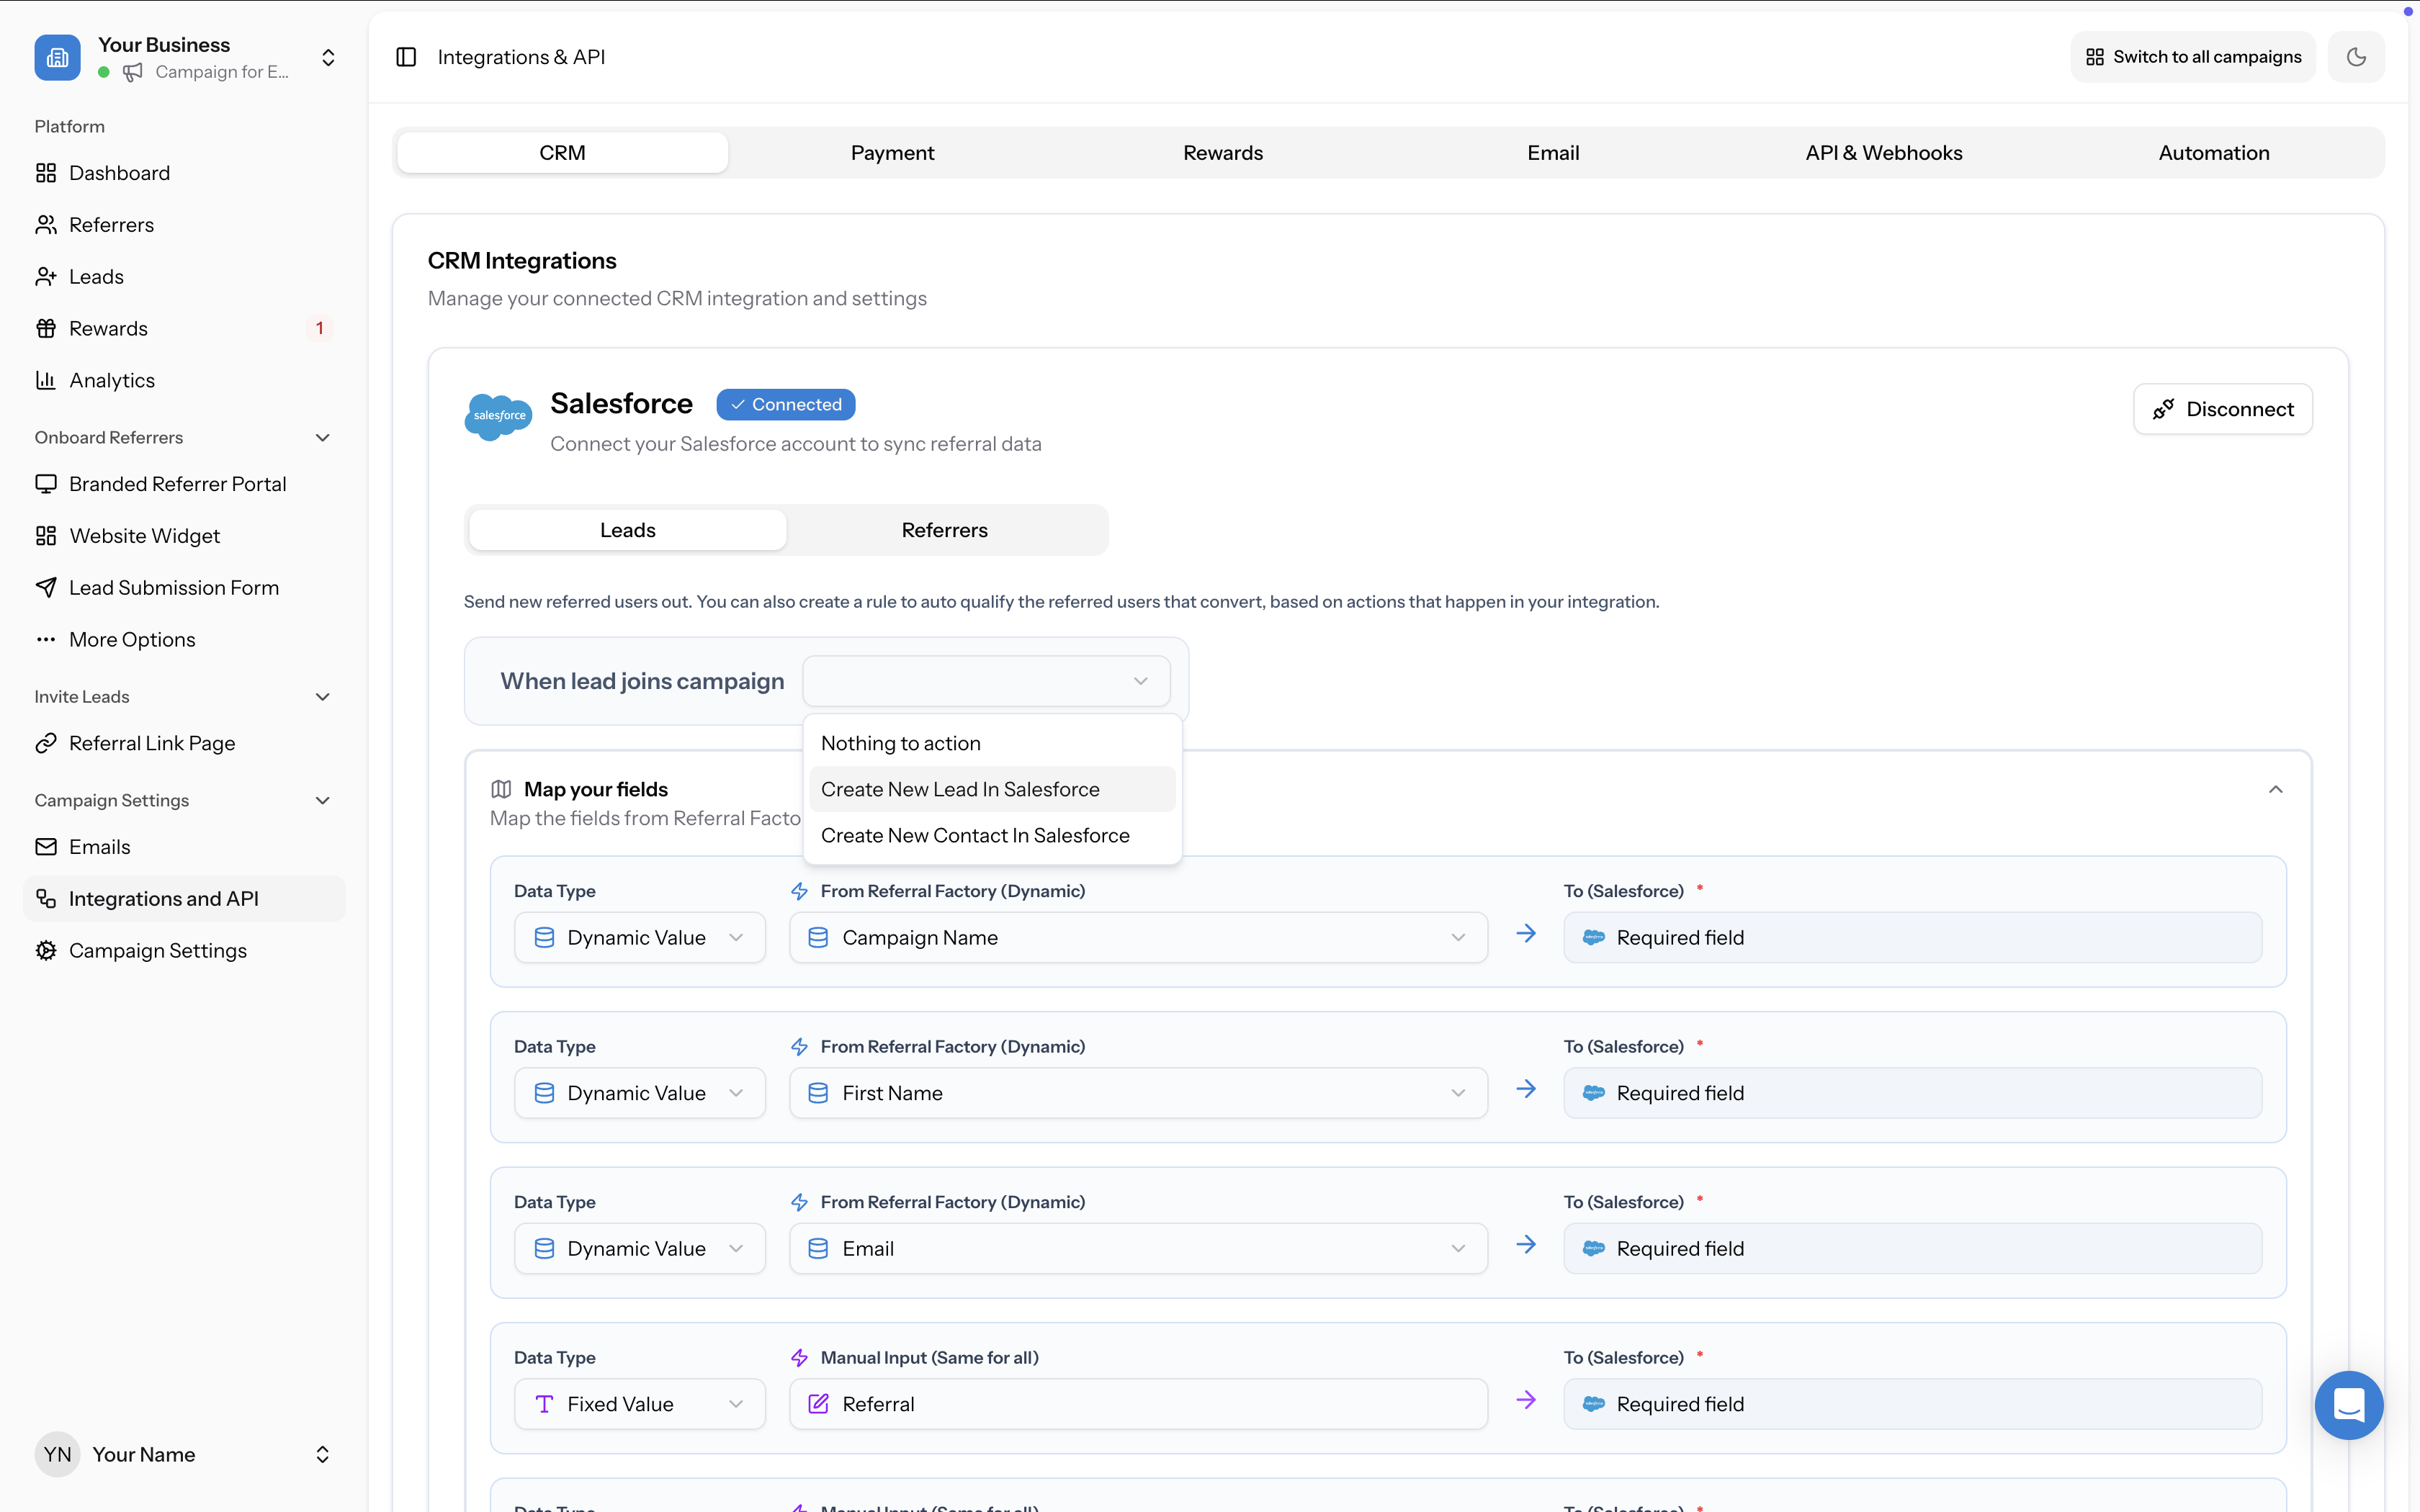Click the gift icon next to Rewards
The image size is (2420, 1512).
click(x=46, y=328)
